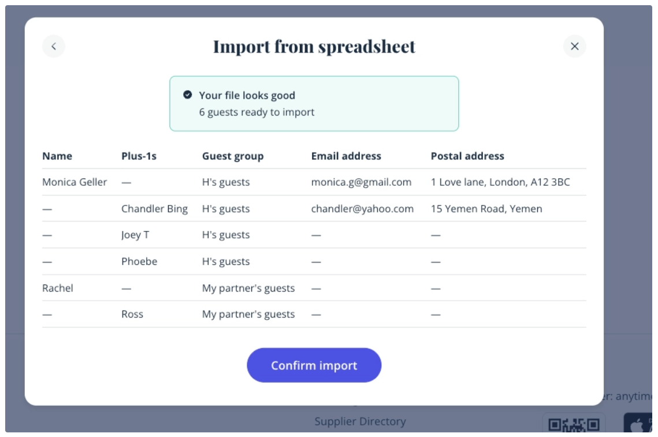Open the Supplier Directory link
The image size is (658, 437).
pyautogui.click(x=360, y=421)
